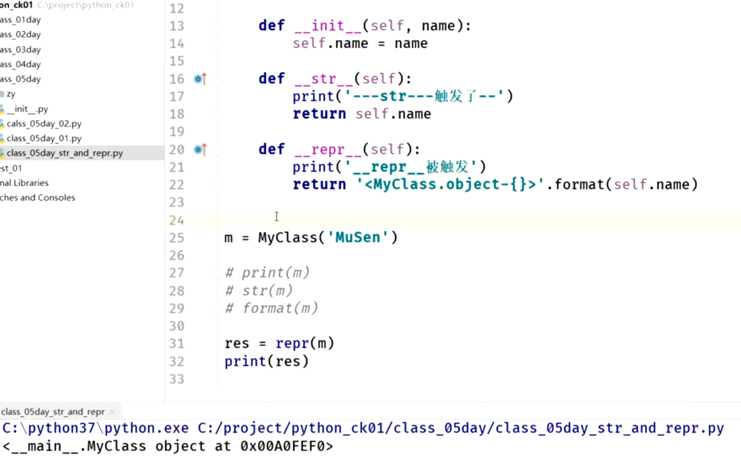Select the 01day class folder in project tree
This screenshot has height=467, width=741.
(x=20, y=20)
